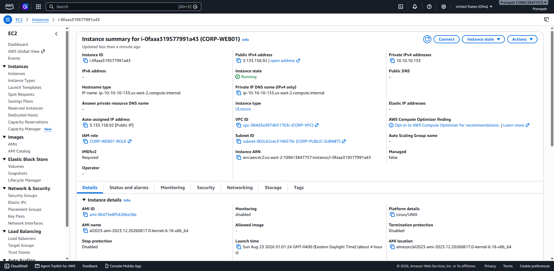Viewport: 554px width, 271px height.
Task: Click the EC2 breadcrumb link
Action: click(x=19, y=20)
